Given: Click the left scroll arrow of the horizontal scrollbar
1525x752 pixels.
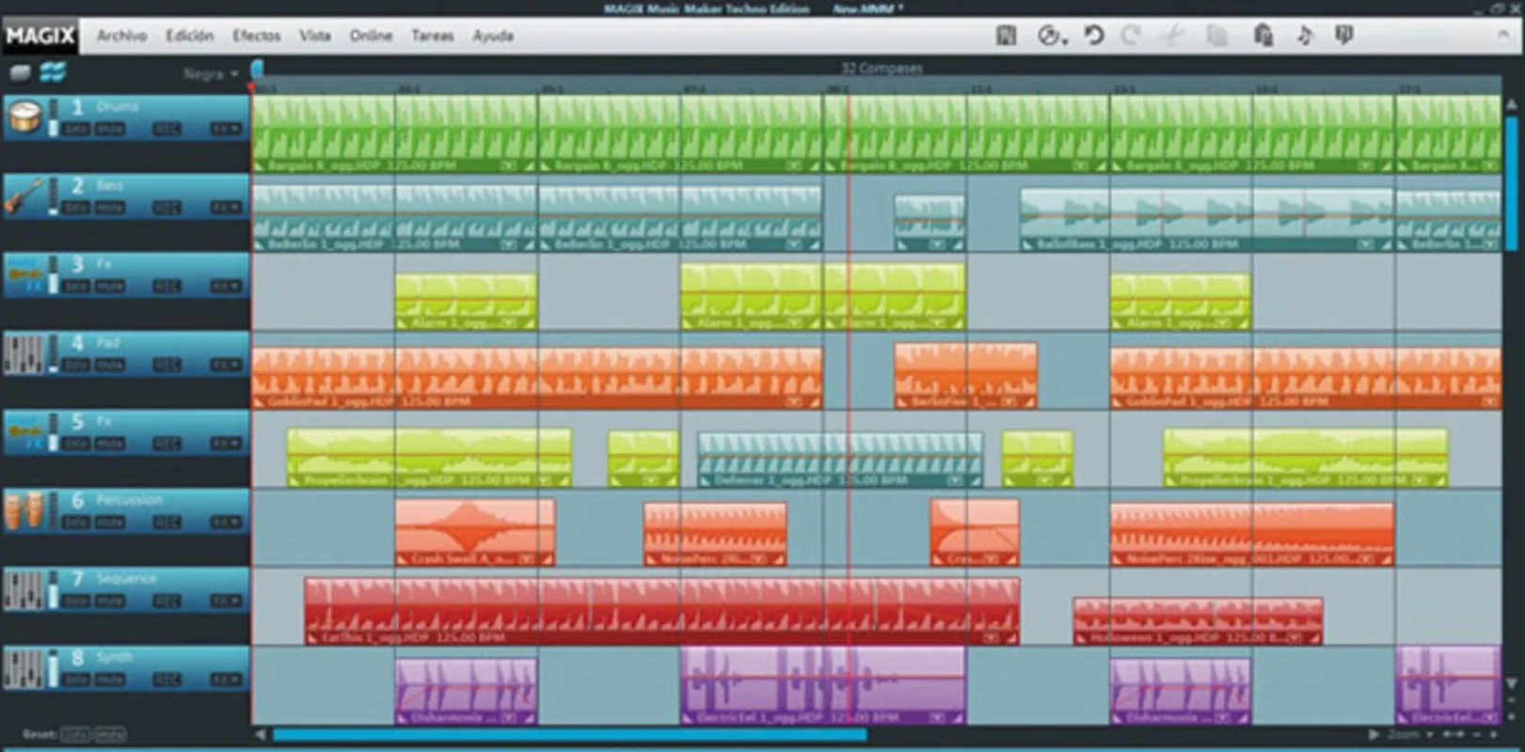Looking at the screenshot, I should point(261,734).
